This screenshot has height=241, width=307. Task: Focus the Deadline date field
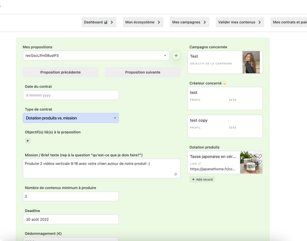pyautogui.click(x=71, y=219)
